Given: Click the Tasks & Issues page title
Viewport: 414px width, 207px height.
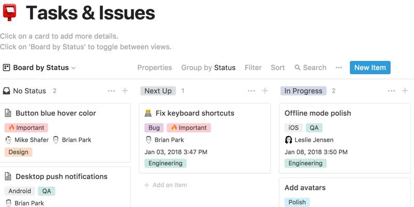Looking at the screenshot, I should [91, 12].
